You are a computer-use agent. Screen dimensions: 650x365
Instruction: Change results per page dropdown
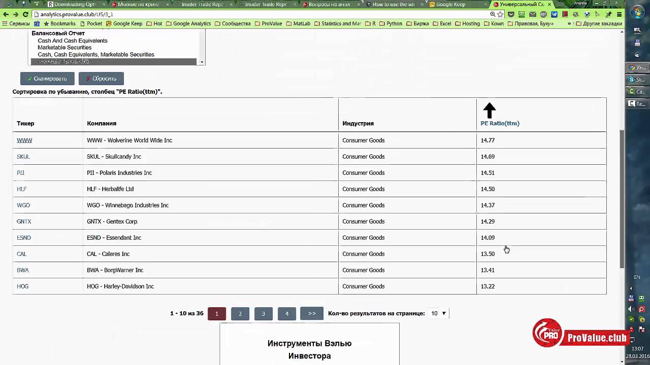point(438,313)
